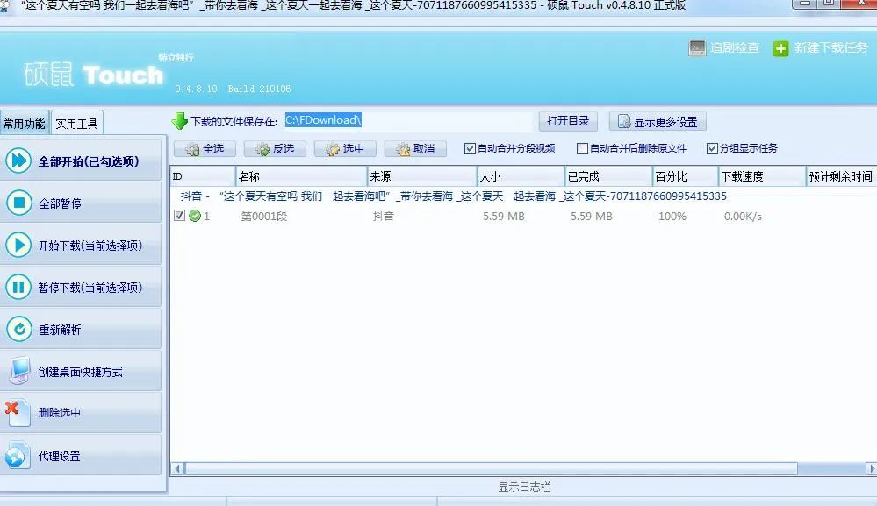Click the 5.59 MB cell under 已完成
The width and height of the screenshot is (877, 506).
pyautogui.click(x=591, y=216)
